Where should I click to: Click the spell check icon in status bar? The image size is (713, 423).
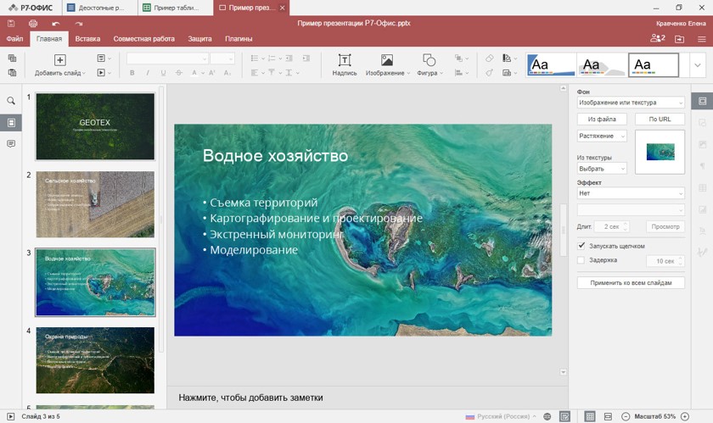point(564,416)
